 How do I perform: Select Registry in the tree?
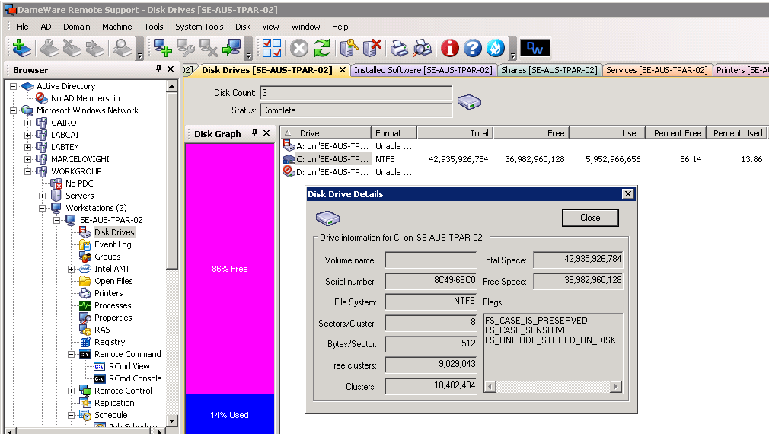coord(110,342)
